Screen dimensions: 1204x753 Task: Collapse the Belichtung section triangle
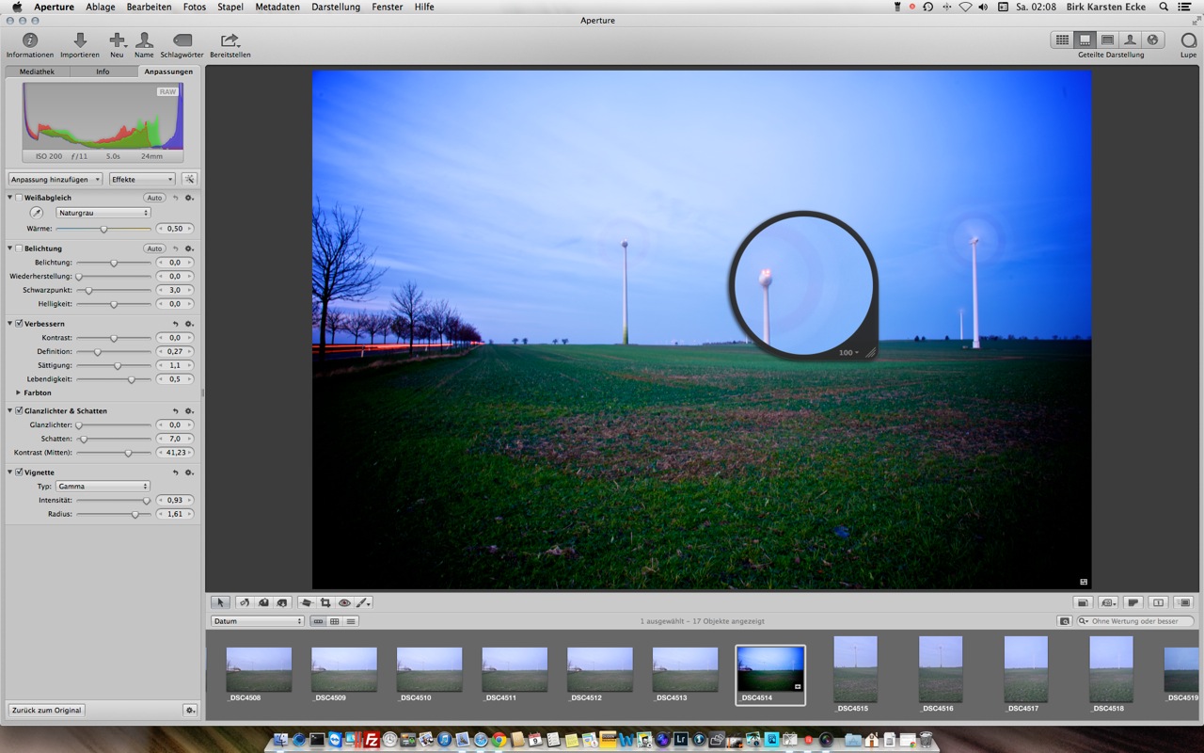tap(9, 248)
